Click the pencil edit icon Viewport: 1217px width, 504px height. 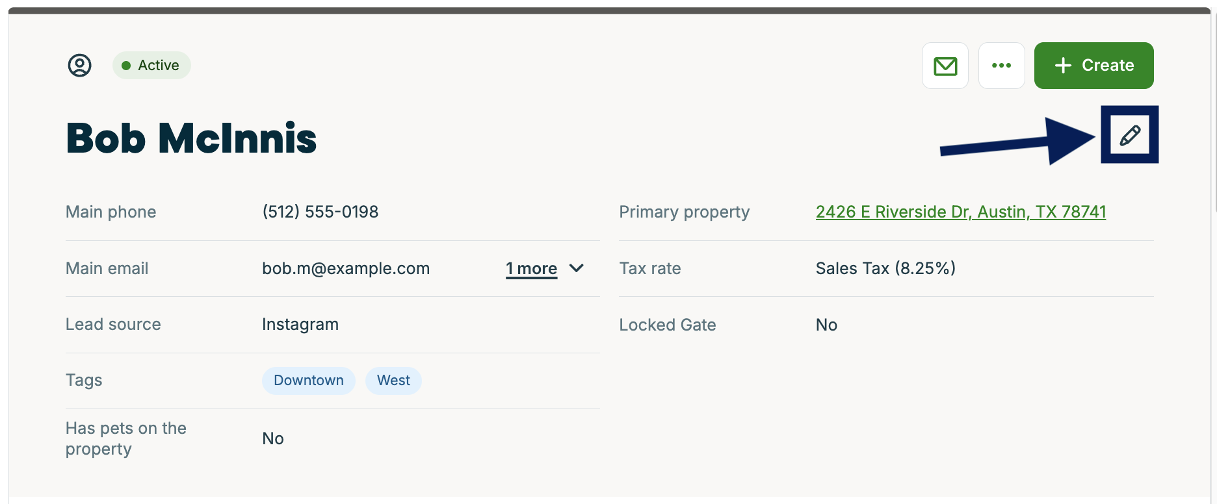(1130, 135)
